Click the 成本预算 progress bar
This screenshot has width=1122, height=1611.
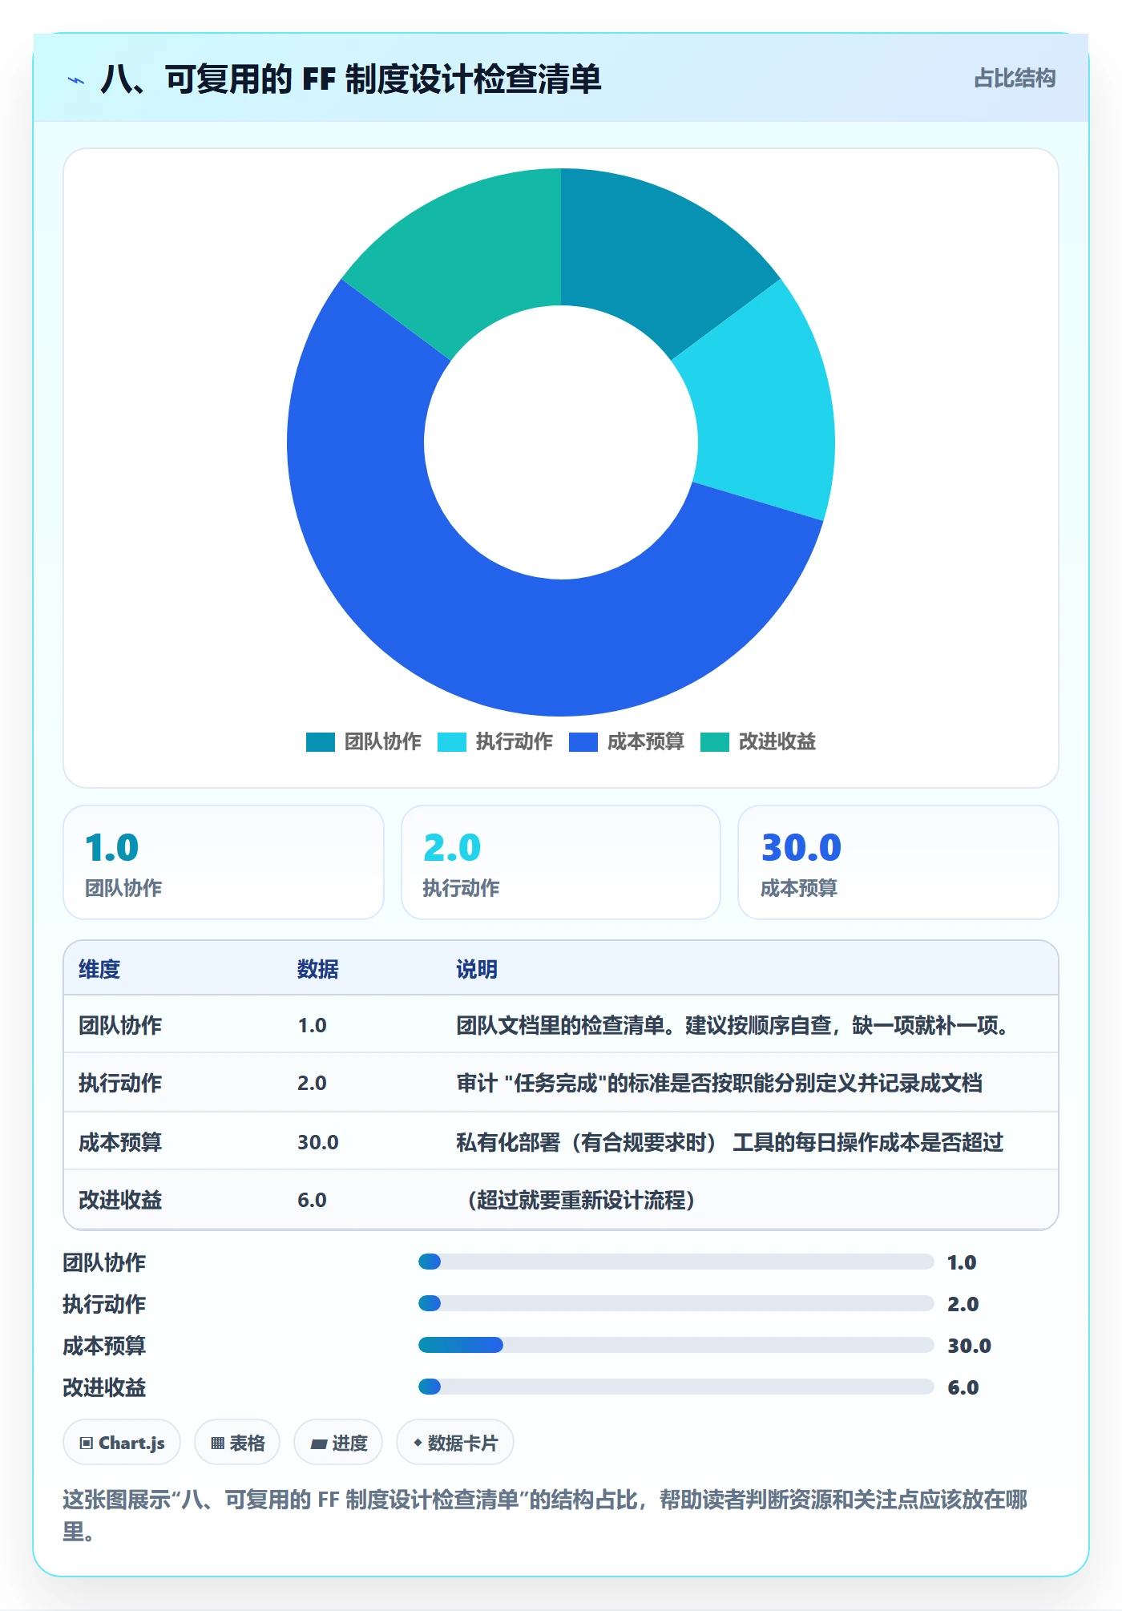pyautogui.click(x=676, y=1346)
